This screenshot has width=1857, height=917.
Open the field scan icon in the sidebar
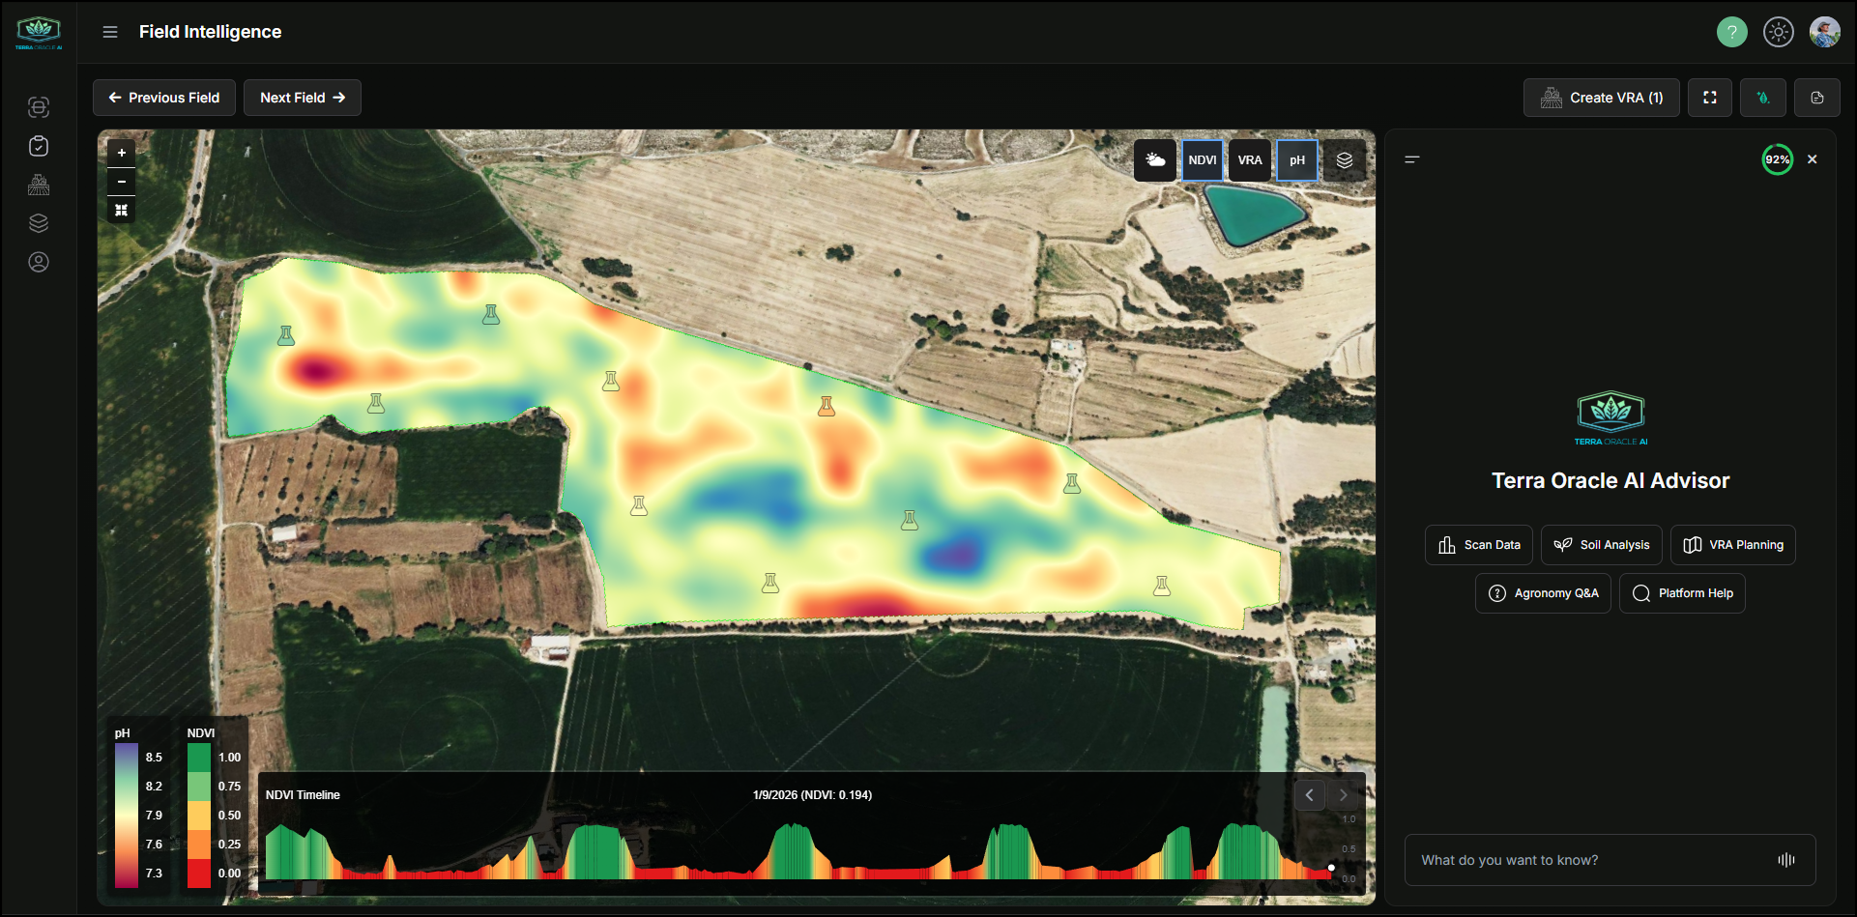coord(38,107)
